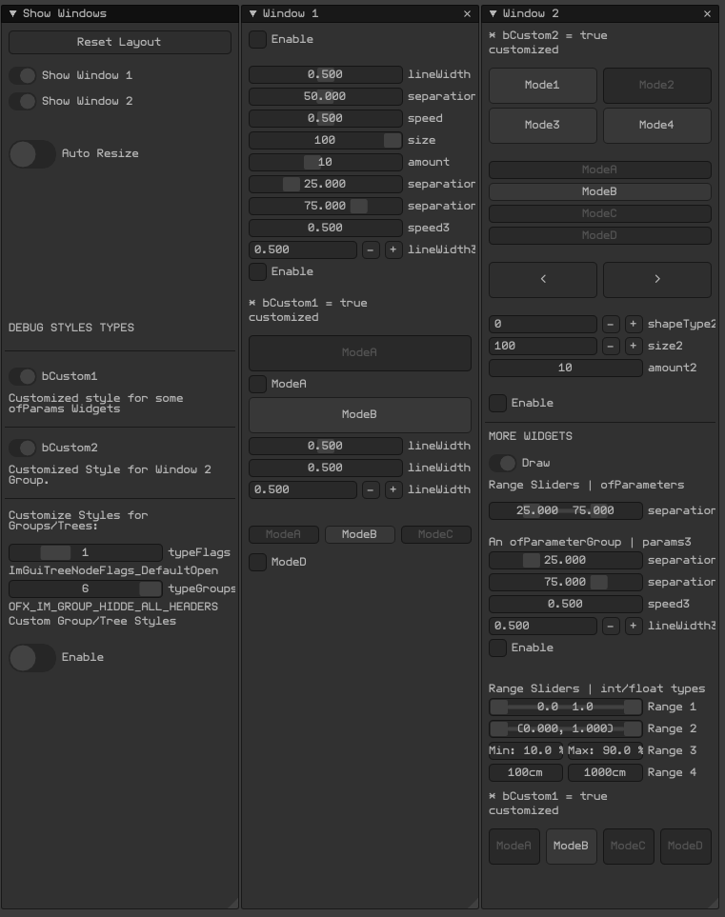Adjust the typeFlags slider
The width and height of the screenshot is (725, 917).
tap(86, 552)
